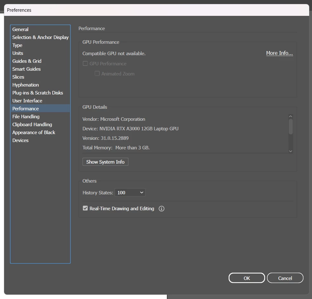Click the Version: 31.0.15.2889 text

(105, 138)
